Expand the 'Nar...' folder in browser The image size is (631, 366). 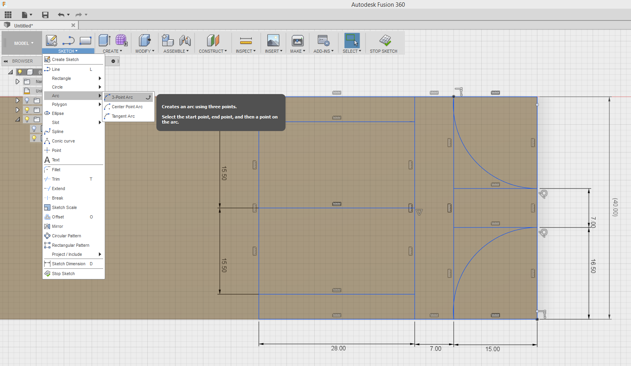(17, 81)
